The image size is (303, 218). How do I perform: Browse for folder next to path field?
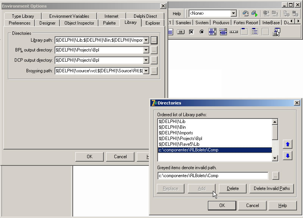point(275,176)
